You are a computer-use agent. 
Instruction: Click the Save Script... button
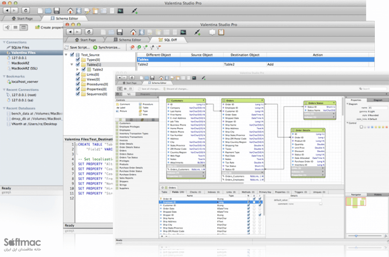[77, 47]
